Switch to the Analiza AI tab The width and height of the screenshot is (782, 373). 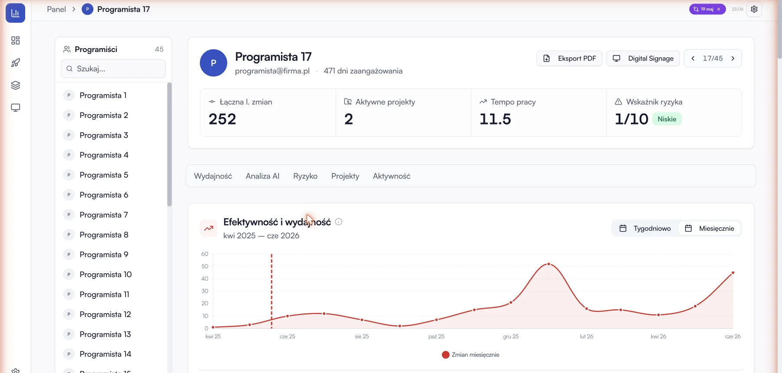(262, 176)
